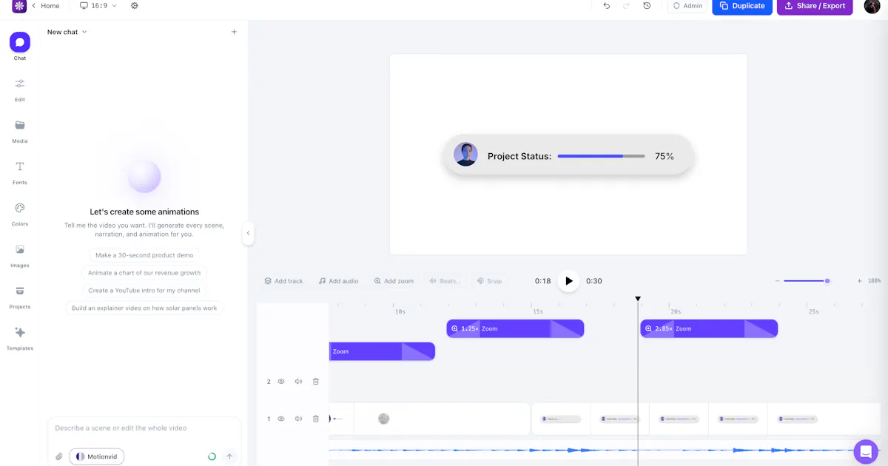Click the playhead marker on timeline
Image resolution: width=888 pixels, height=466 pixels.
pos(638,299)
